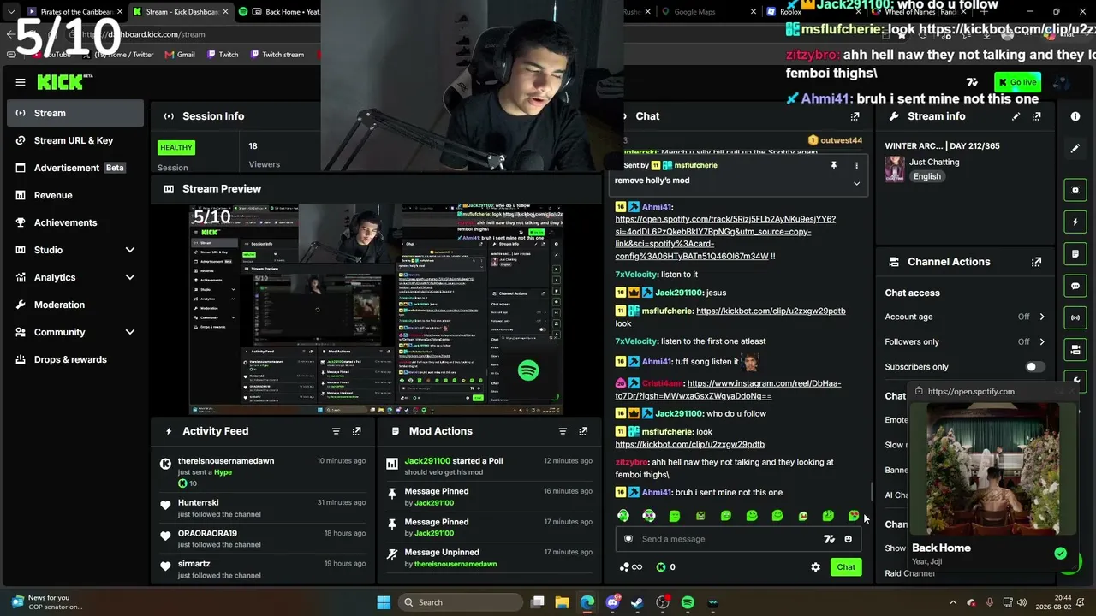
Task: Expand the Community sidebar section
Action: click(130, 332)
